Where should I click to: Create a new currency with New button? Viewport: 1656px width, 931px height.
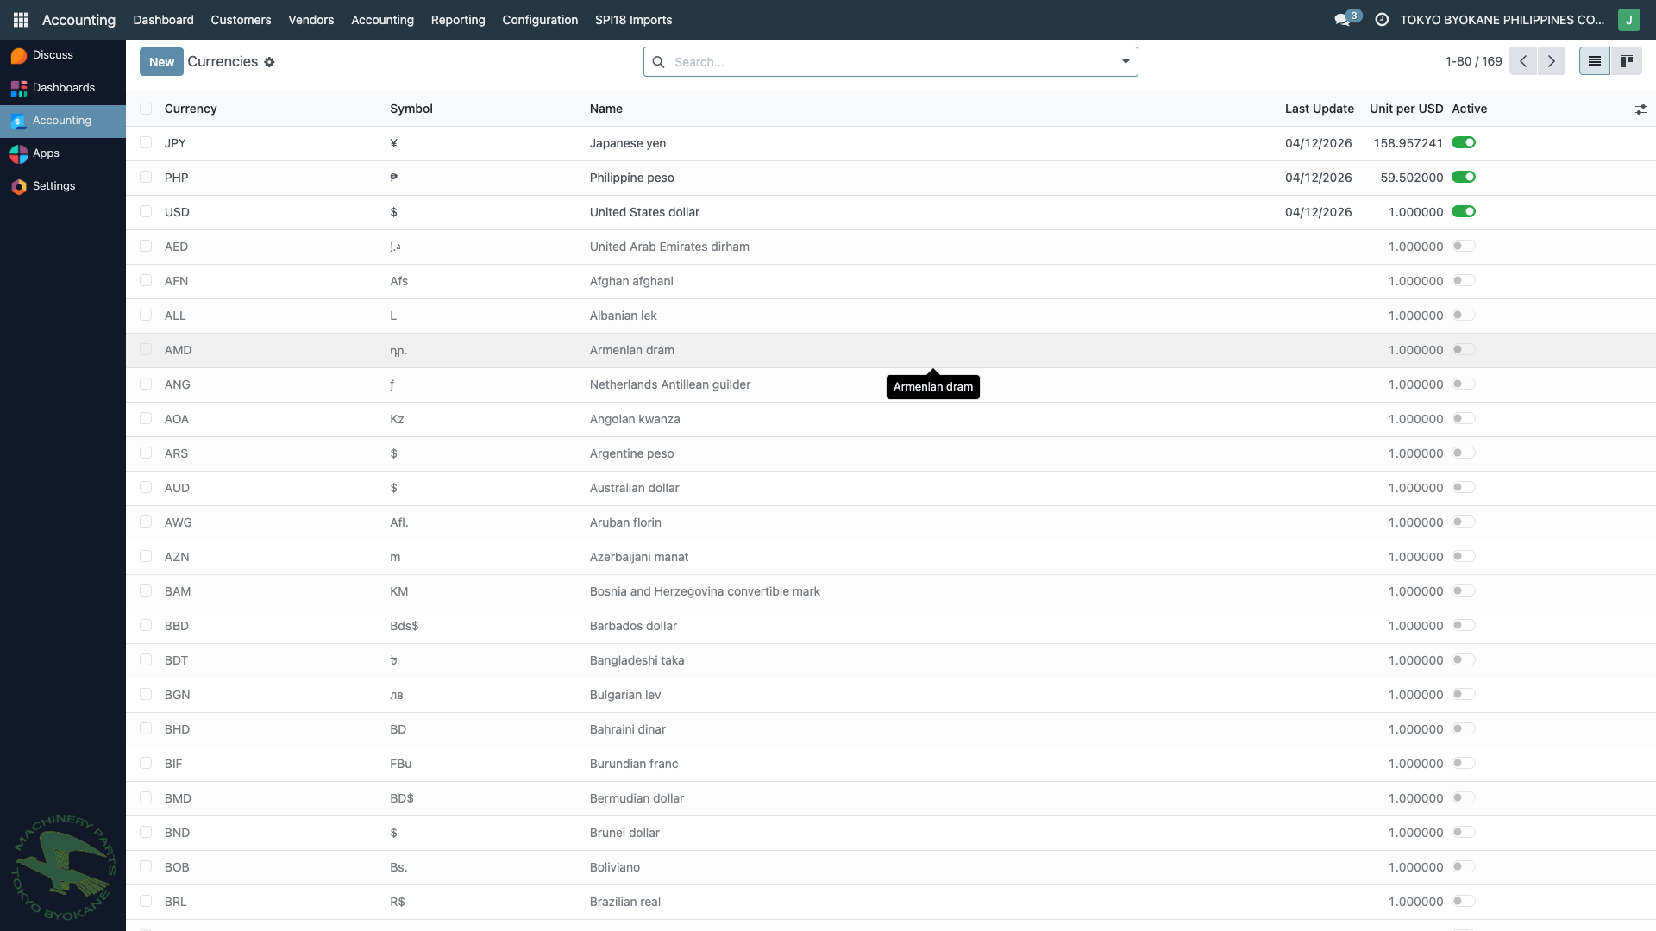[x=160, y=61]
